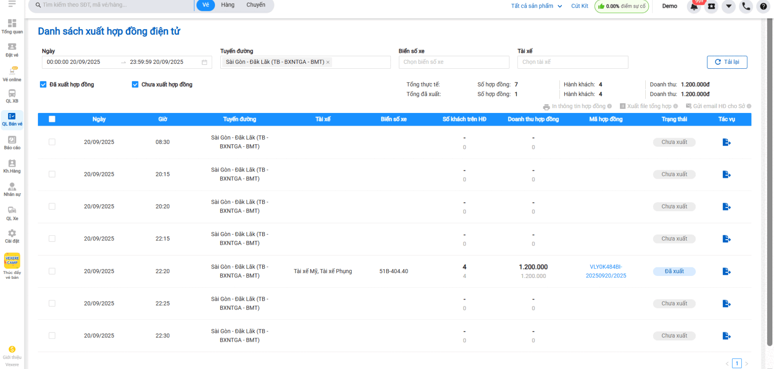Screen dimensions: 774x369
Task: Click export icon for 22:20 trip
Action: [726, 271]
